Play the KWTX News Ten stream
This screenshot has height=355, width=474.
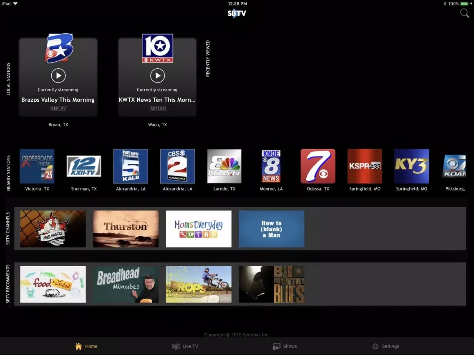coord(157,75)
